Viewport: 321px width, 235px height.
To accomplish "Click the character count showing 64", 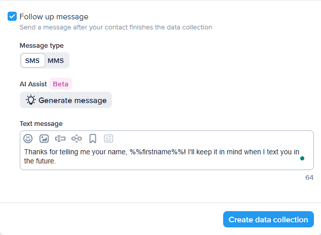I will (309, 178).
